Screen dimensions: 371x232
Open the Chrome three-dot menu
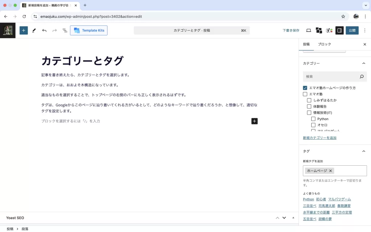tap(365, 17)
